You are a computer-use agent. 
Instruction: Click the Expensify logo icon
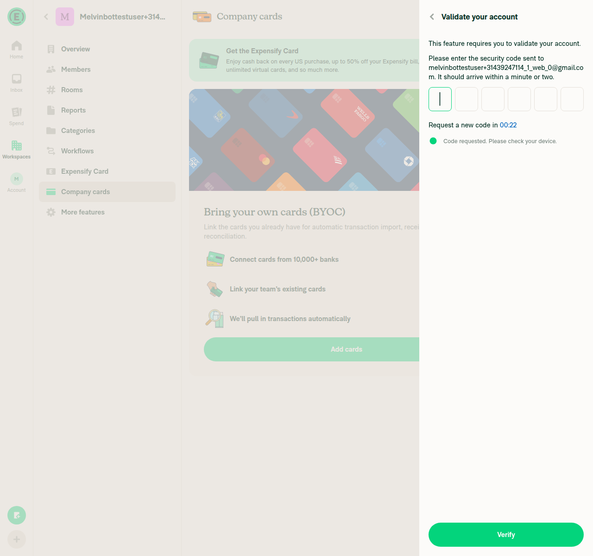tap(17, 17)
